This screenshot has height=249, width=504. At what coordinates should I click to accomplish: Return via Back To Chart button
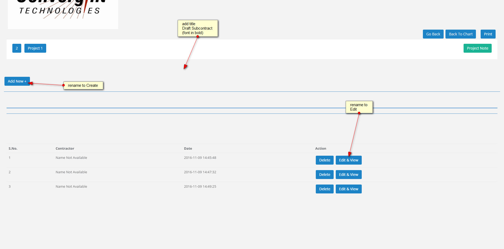(461, 34)
